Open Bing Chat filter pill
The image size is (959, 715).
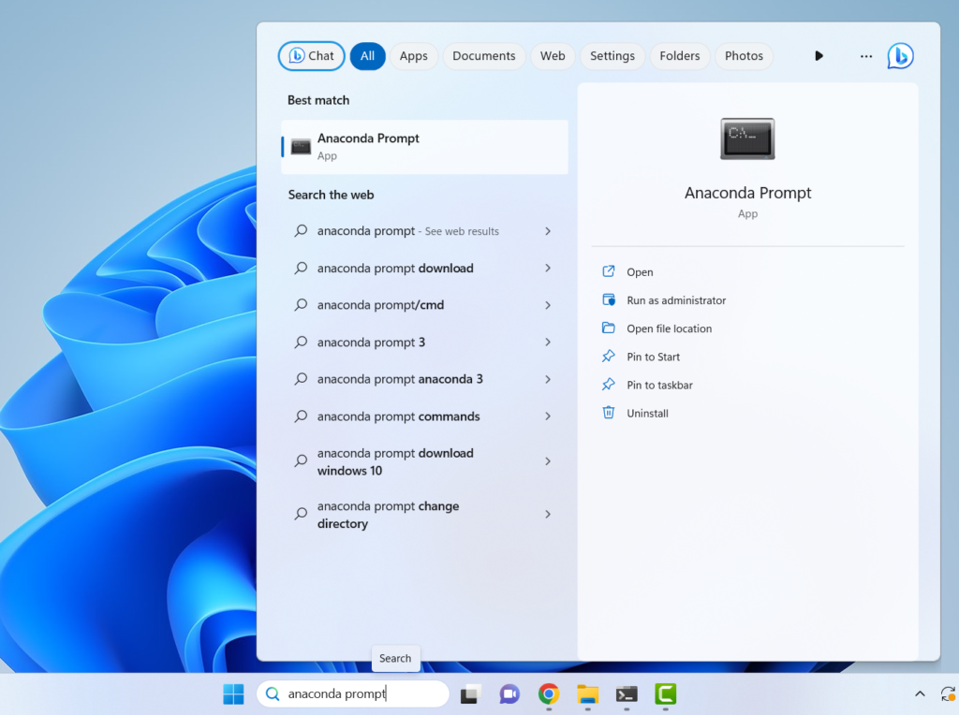[311, 56]
